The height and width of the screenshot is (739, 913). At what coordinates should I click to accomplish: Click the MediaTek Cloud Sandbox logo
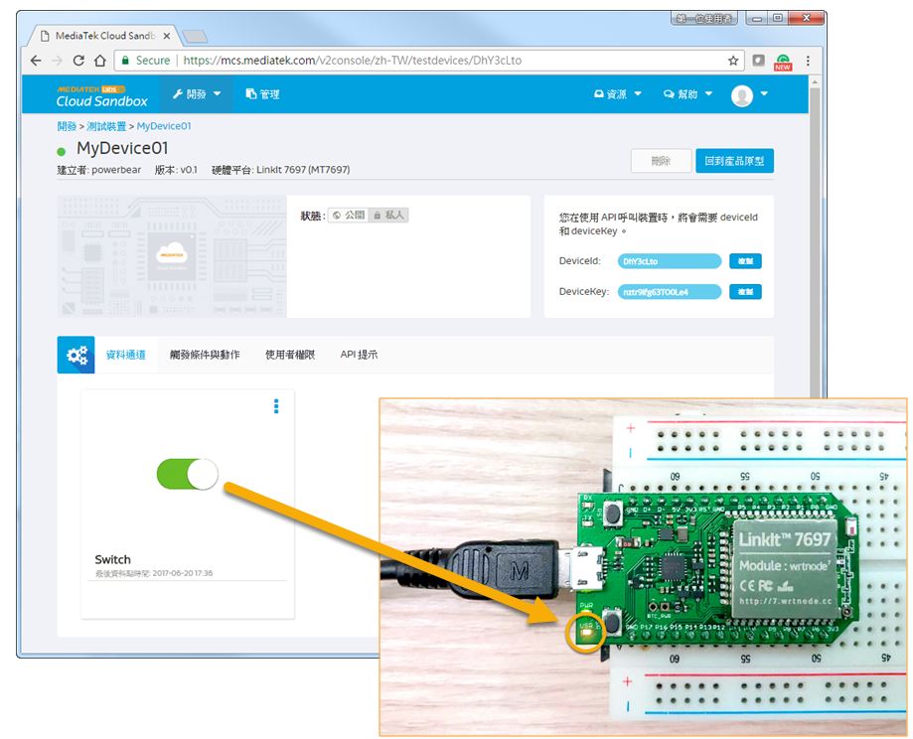(101, 94)
